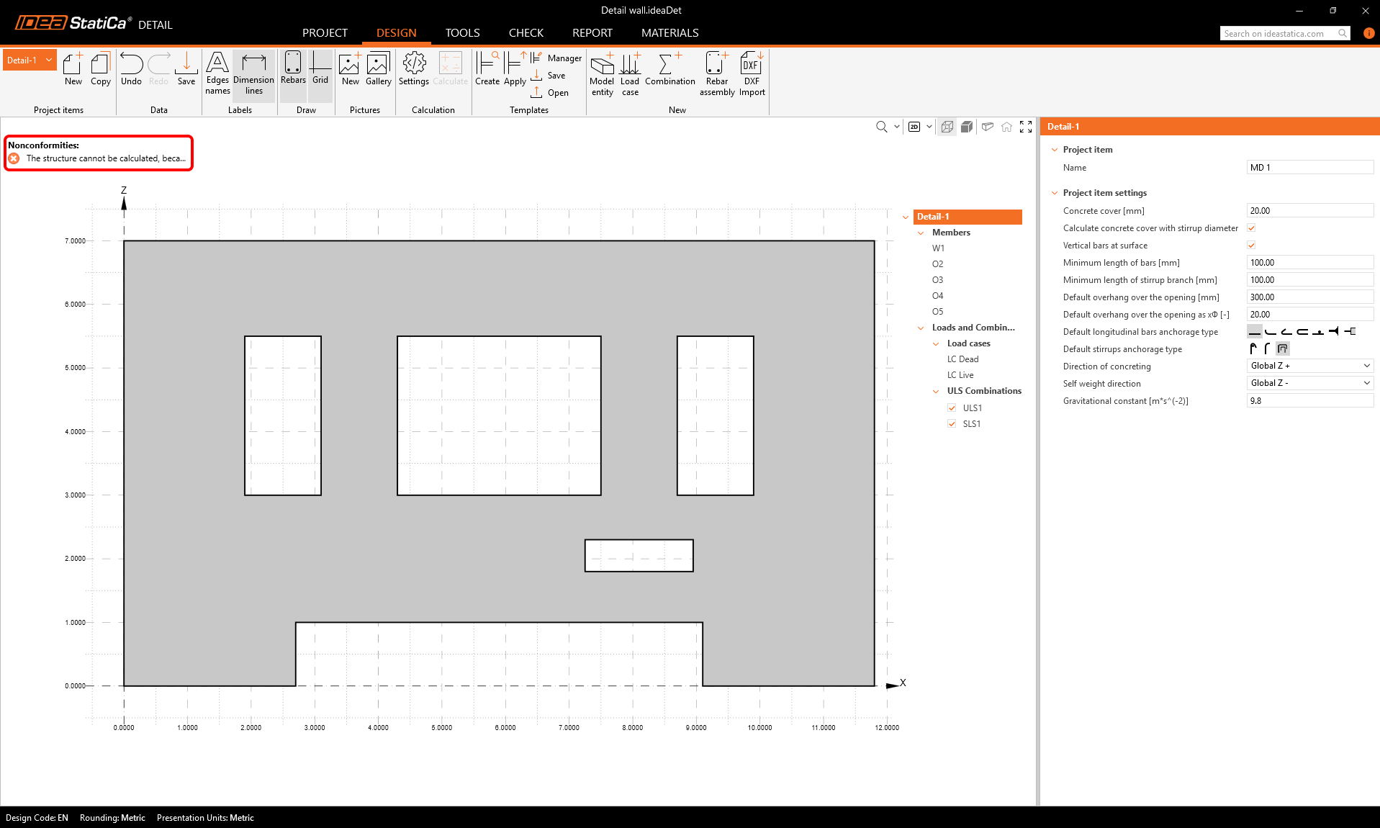1380x828 pixels.
Task: Uncheck the ULS1 combination checkbox
Action: [952, 408]
